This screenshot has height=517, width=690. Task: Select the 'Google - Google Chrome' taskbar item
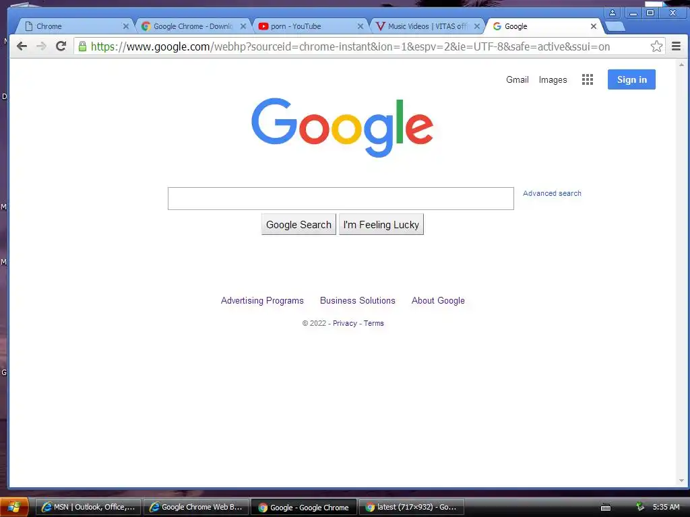pos(304,507)
